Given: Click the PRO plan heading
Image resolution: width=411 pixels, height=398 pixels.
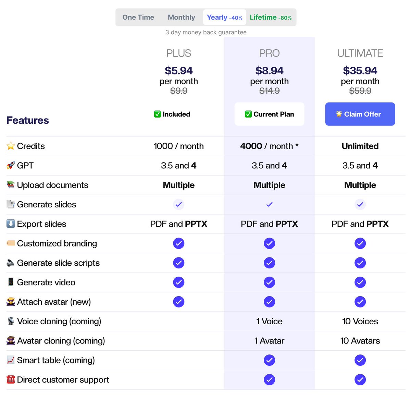Looking at the screenshot, I should coord(270,53).
